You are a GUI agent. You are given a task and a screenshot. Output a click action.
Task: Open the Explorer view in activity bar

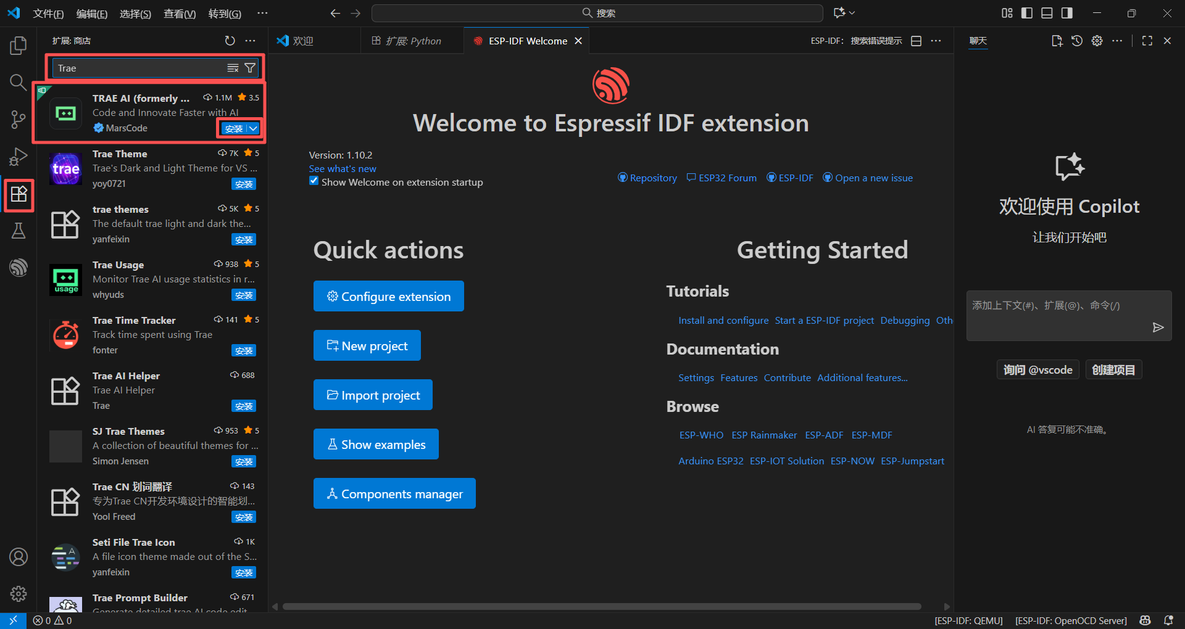(19, 45)
